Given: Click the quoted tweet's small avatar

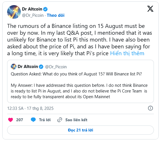Looking at the screenshot, I should click(14, 67).
